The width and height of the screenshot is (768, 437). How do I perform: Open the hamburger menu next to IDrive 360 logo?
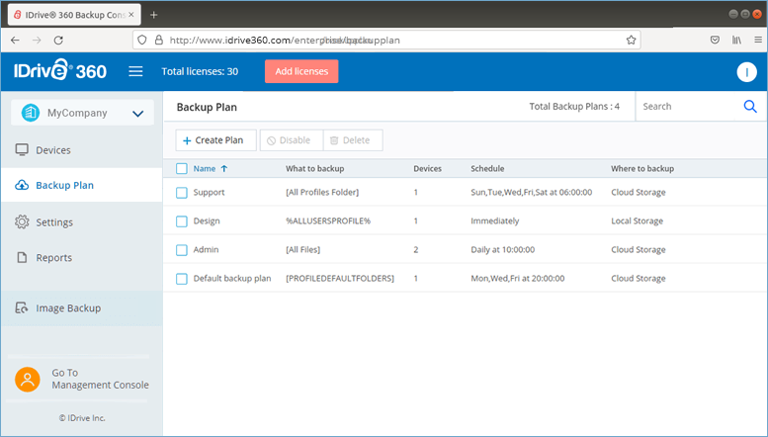tap(135, 71)
